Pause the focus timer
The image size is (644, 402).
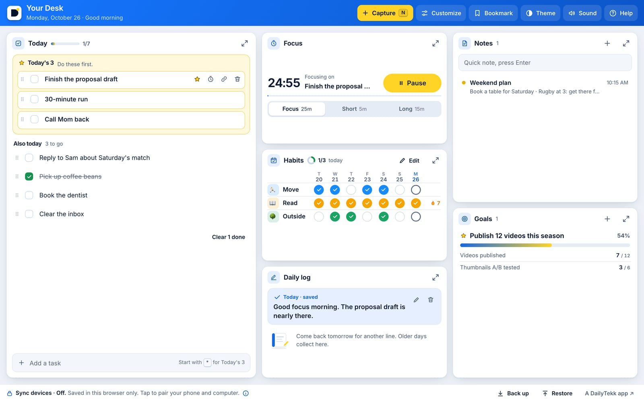pyautogui.click(x=412, y=83)
